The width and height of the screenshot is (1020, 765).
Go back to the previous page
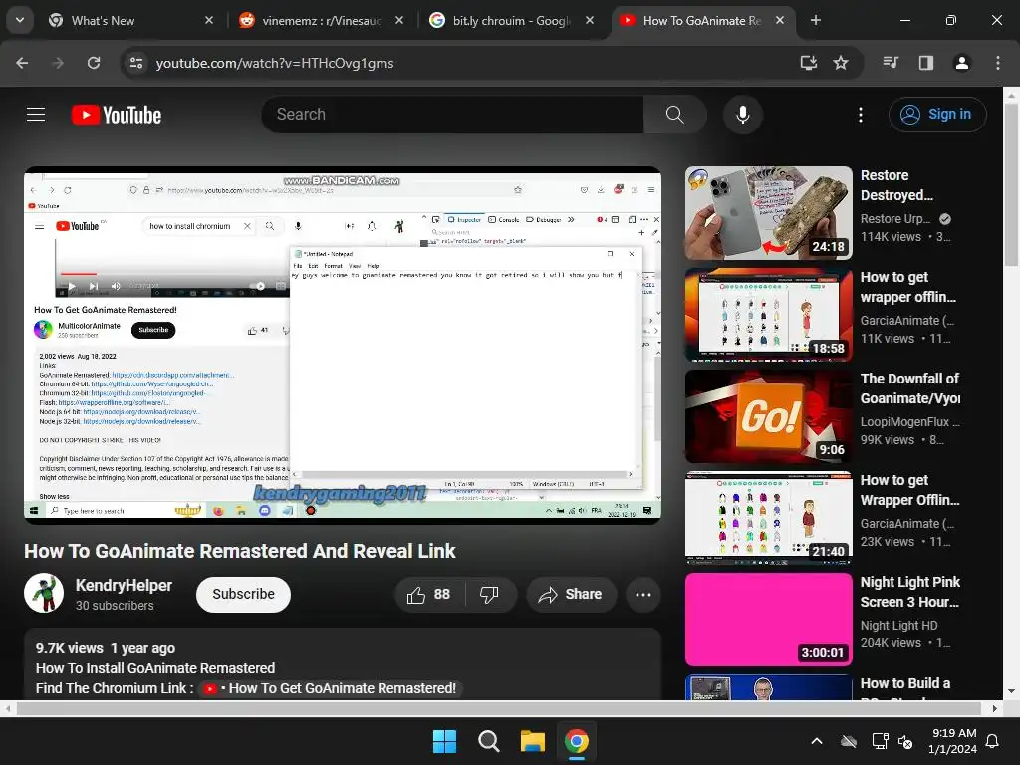22,63
